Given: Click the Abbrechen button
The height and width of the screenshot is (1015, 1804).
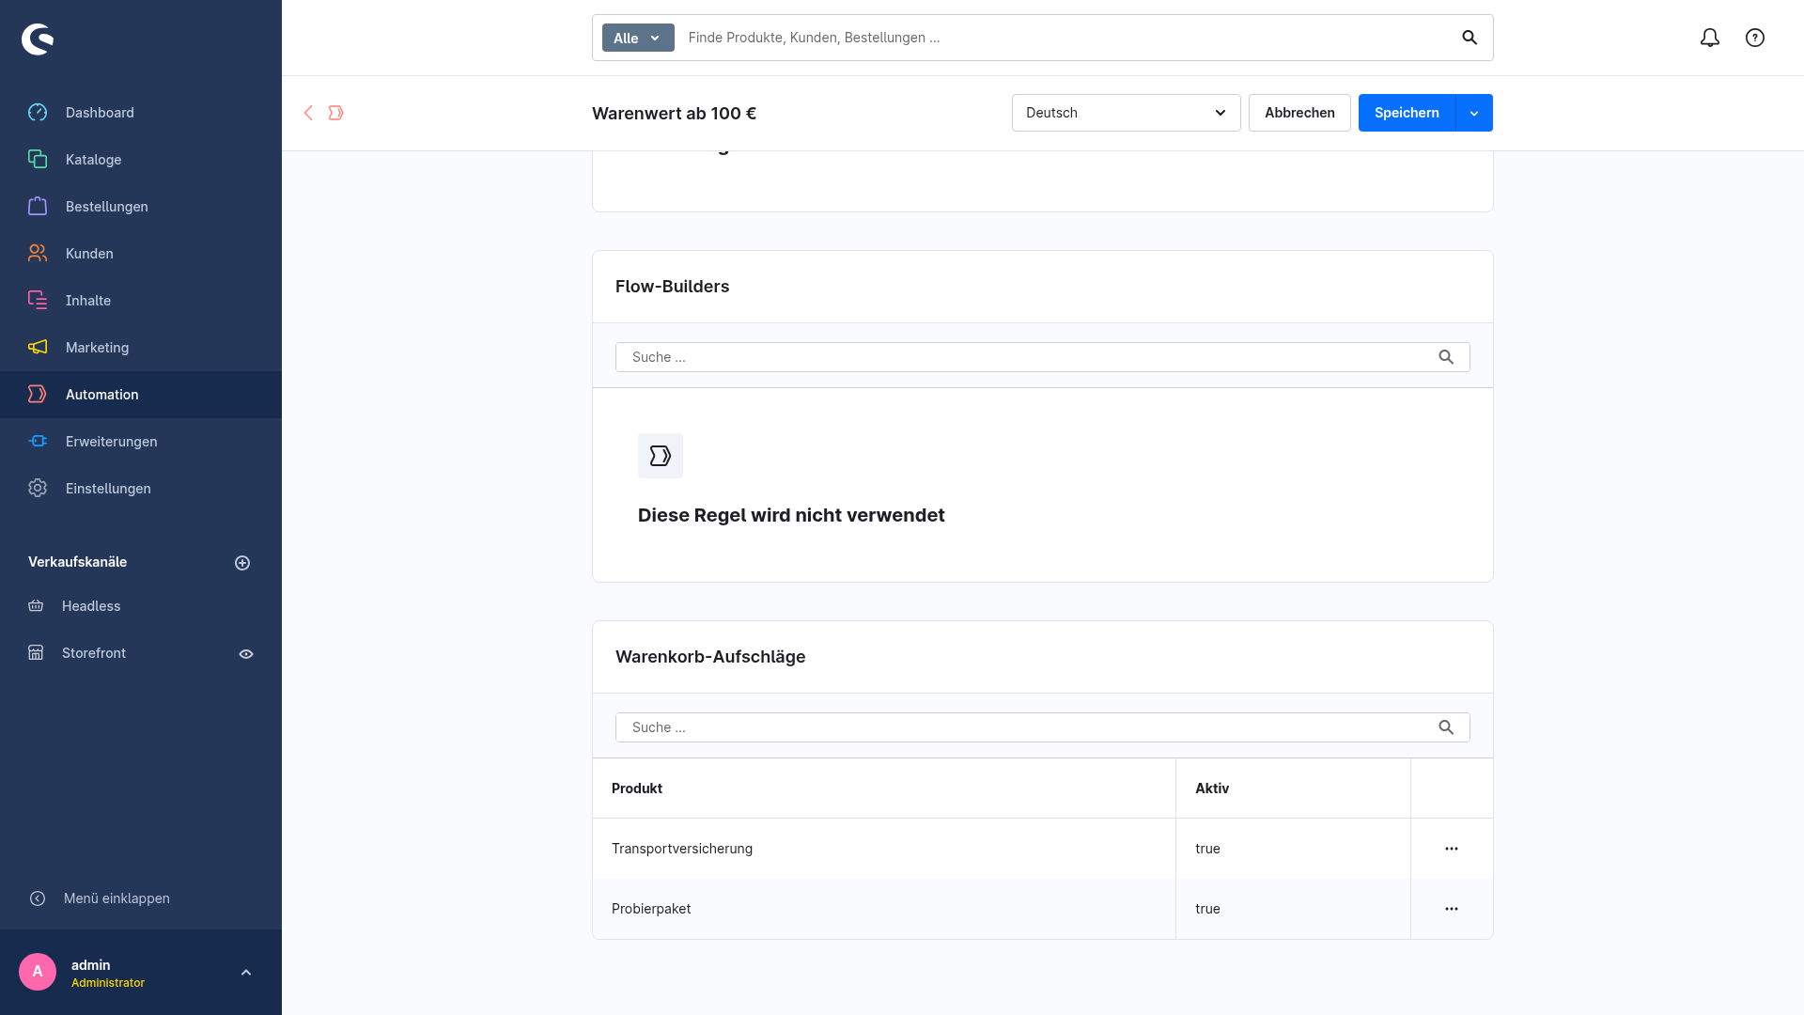Looking at the screenshot, I should 1299,113.
